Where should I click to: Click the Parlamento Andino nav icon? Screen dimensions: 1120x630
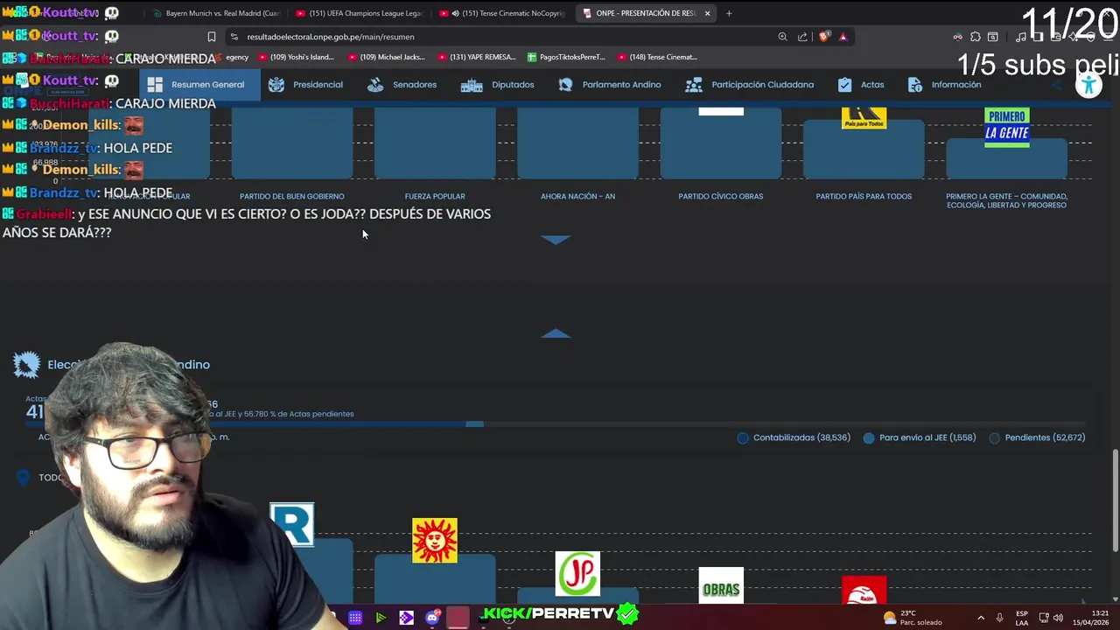(565, 85)
